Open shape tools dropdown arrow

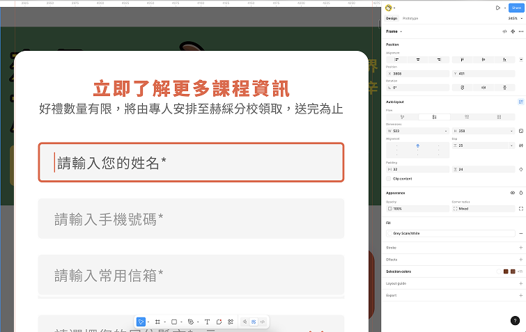(x=181, y=322)
